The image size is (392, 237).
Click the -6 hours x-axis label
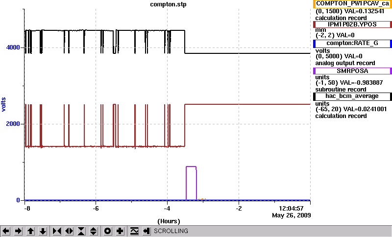(96, 208)
